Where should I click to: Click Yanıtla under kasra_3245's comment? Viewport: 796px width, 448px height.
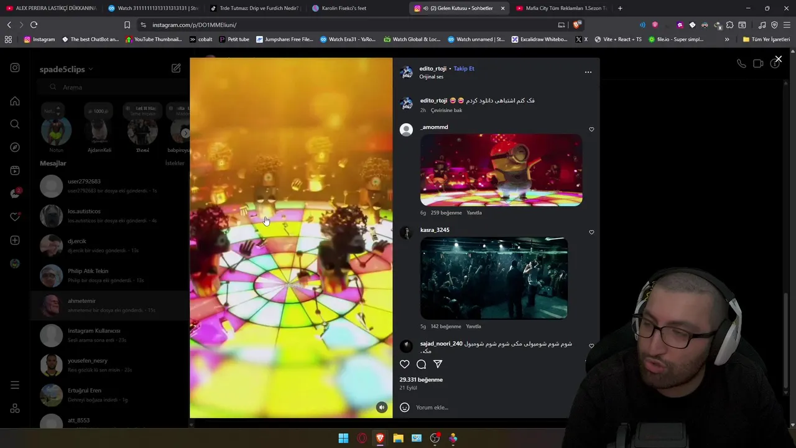pyautogui.click(x=473, y=327)
